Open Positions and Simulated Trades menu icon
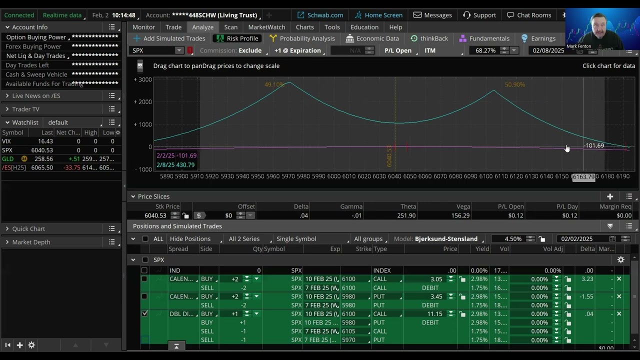The width and height of the screenshot is (640, 360). point(629,226)
